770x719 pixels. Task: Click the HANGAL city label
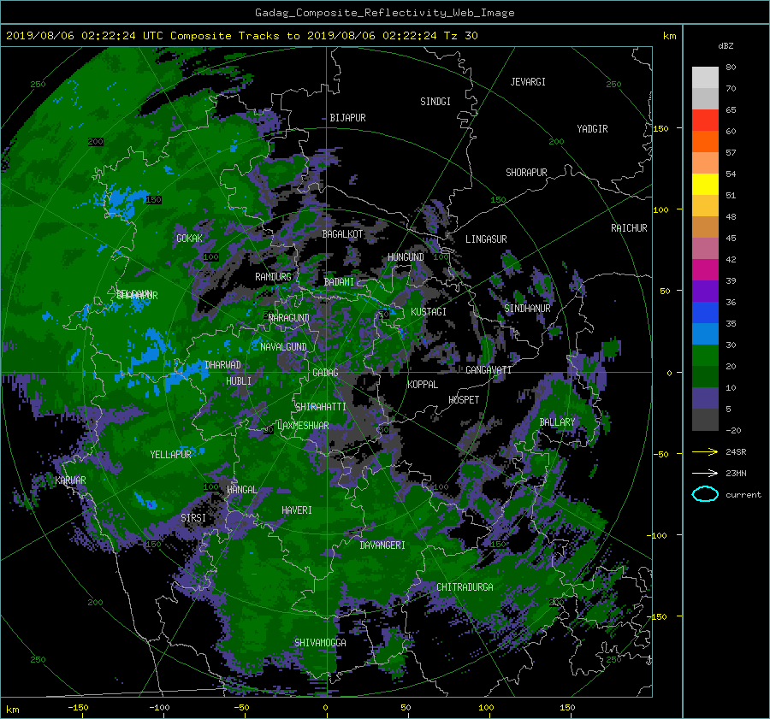pyautogui.click(x=241, y=490)
